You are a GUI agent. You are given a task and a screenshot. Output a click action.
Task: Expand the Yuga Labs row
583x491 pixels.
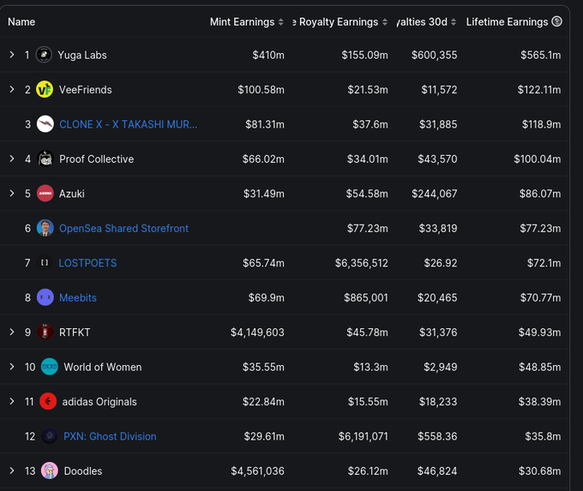[12, 55]
